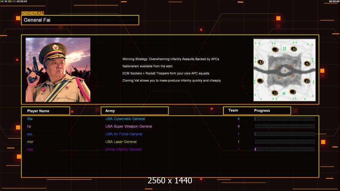Select start position marker 2 on minimap
The image size is (340, 191).
pos(307,81)
